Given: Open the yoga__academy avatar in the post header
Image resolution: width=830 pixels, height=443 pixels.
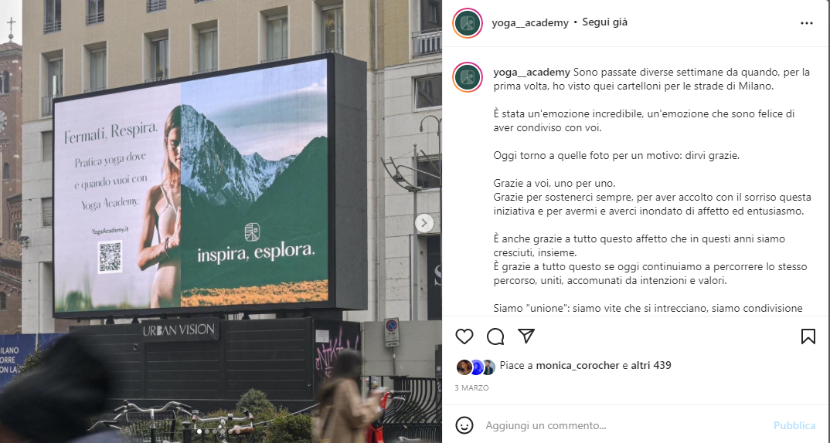Looking at the screenshot, I should (468, 23).
